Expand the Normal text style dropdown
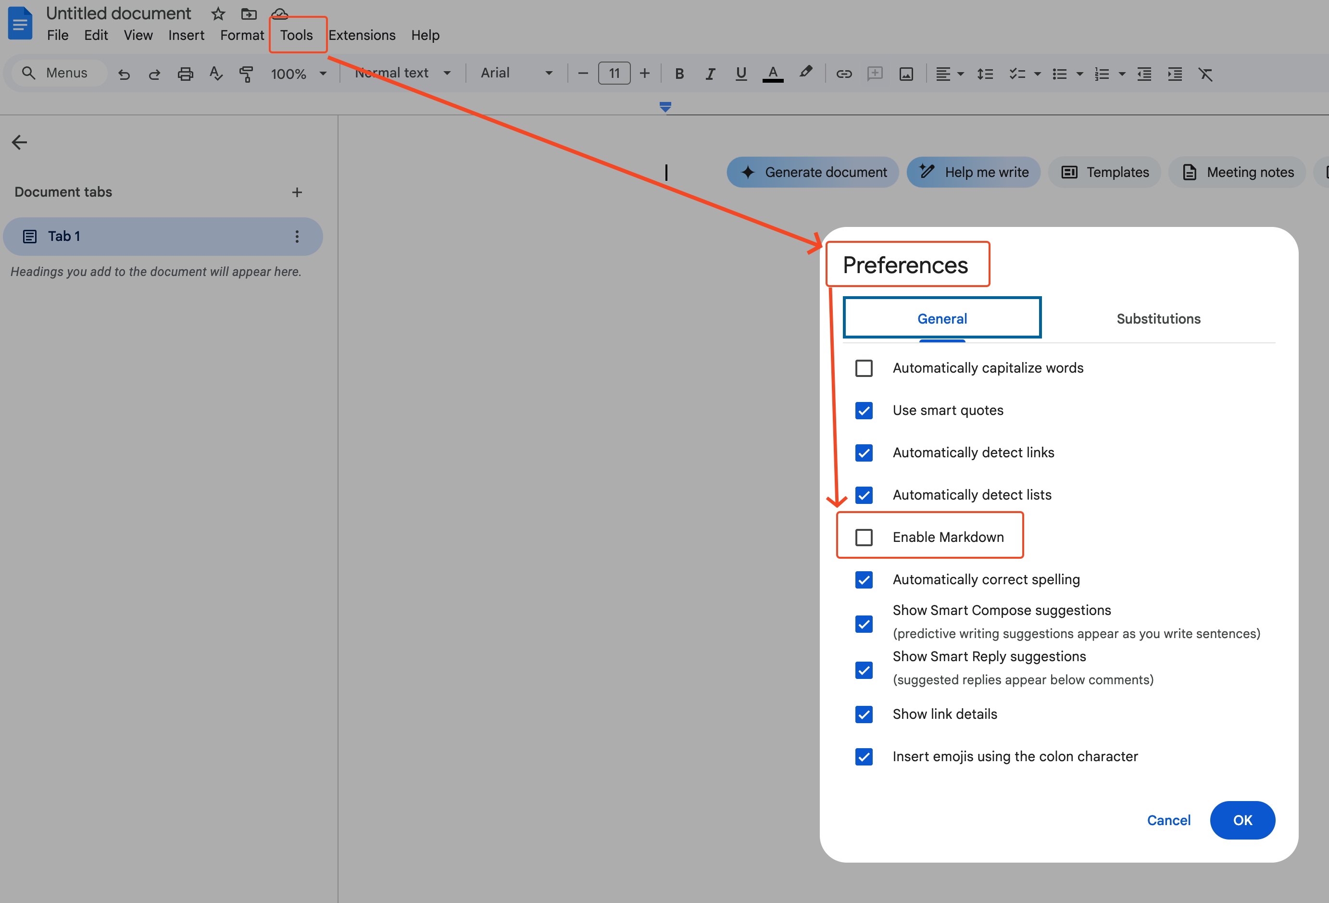Screen dimensions: 1329x903 [402, 73]
